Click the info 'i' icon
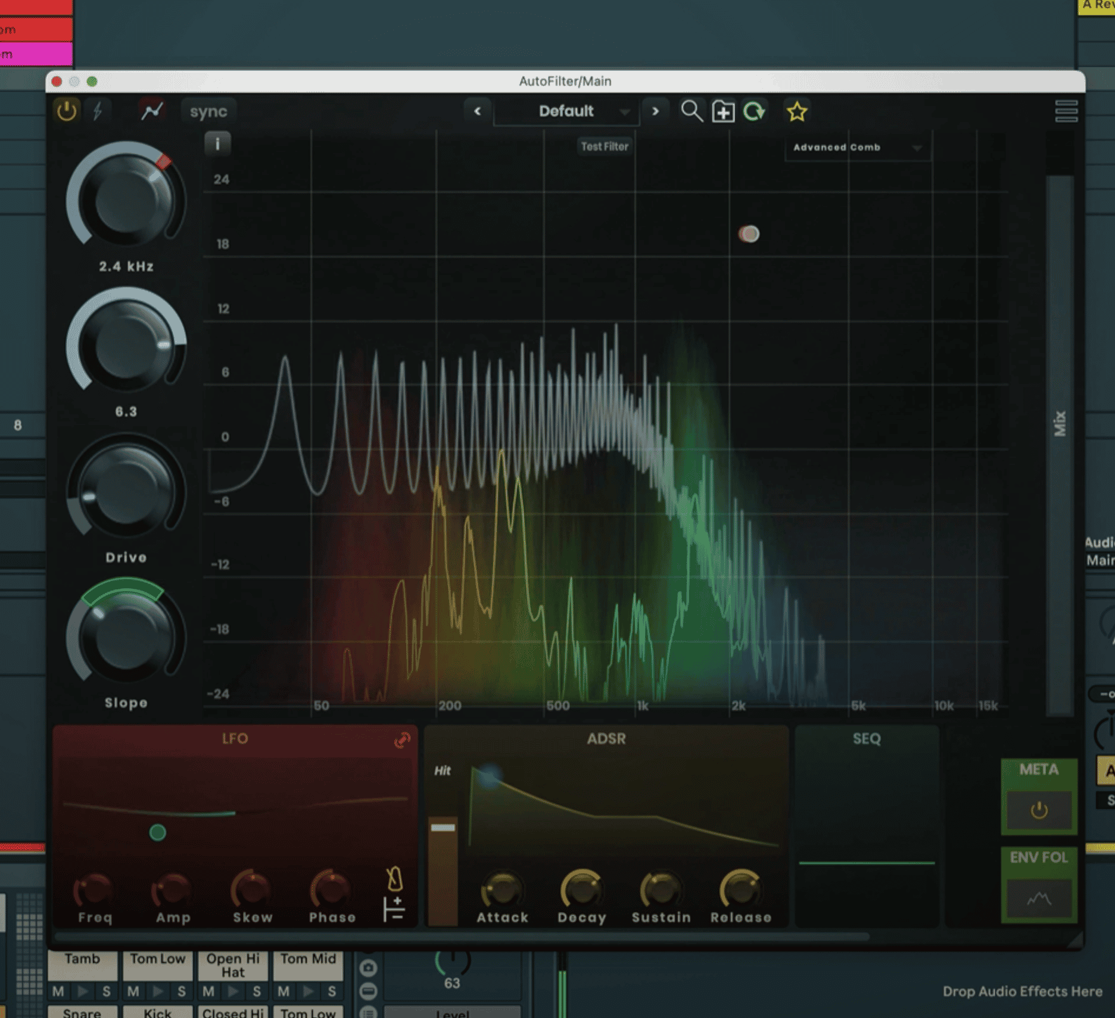The image size is (1115, 1018). 217,143
